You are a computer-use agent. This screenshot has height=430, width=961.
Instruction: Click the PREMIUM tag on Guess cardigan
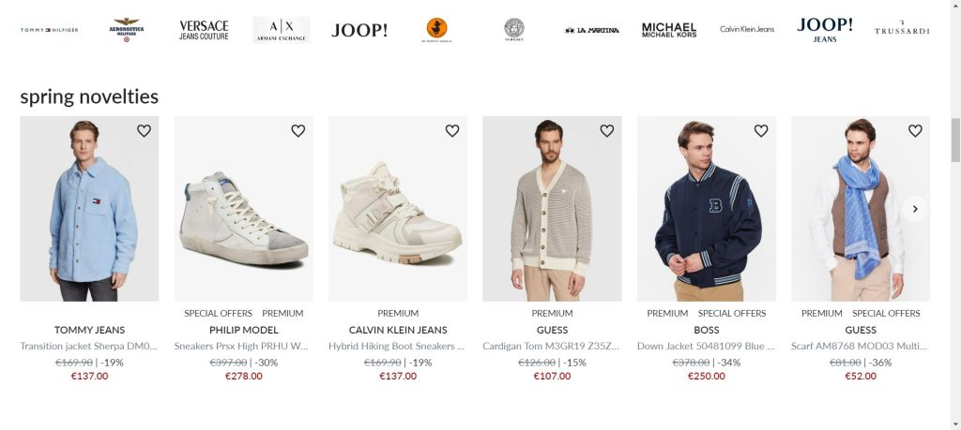pos(552,313)
